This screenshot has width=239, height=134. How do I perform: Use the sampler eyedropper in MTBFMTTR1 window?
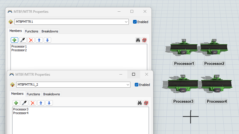23,40
